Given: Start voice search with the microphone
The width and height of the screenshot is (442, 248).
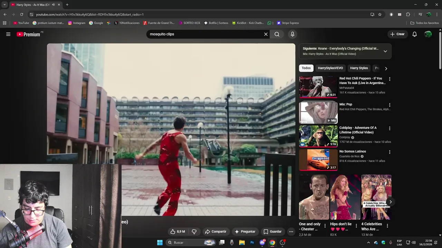Looking at the screenshot, I should 292,34.
